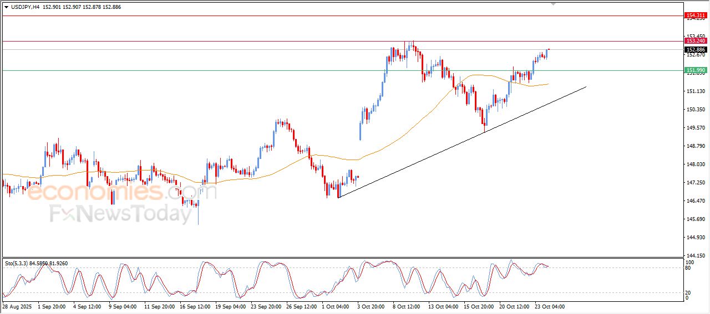Click the 23 Oct 04:00 time label

tap(549, 306)
